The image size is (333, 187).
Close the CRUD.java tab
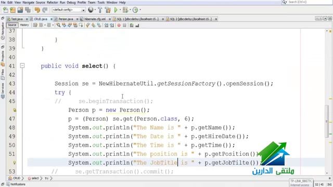click(52, 19)
